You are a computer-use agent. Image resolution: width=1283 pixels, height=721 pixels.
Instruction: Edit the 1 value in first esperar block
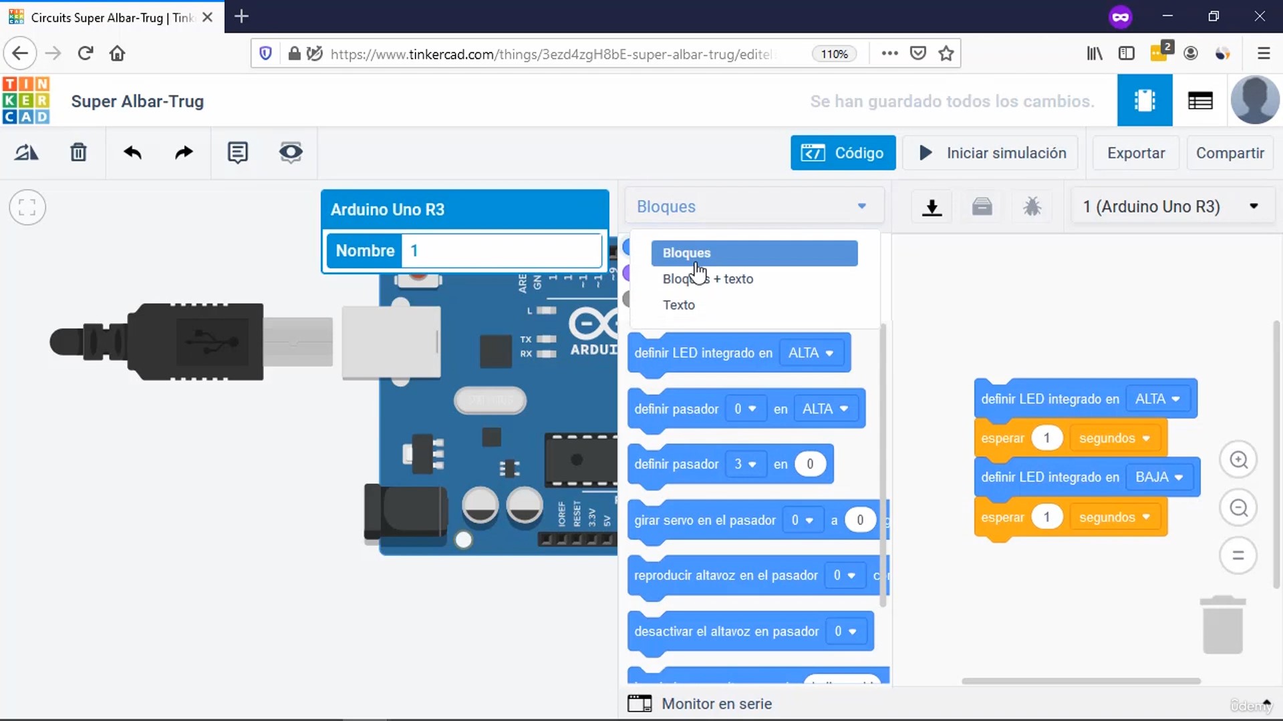[x=1046, y=439]
